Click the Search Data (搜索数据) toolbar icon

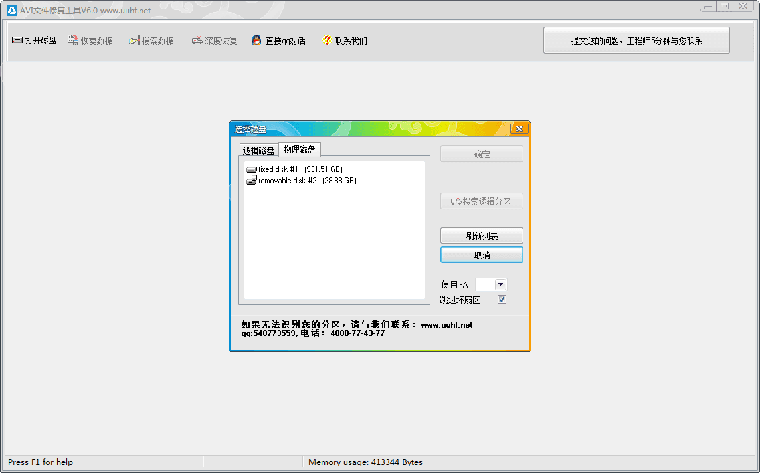[134, 41]
